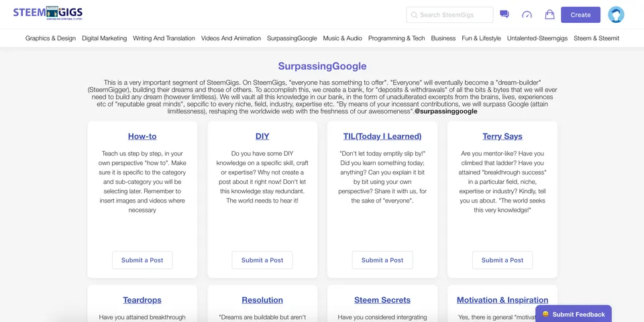Click the smiley emoji on Submit Feedback
This screenshot has height=322, width=644.
(x=546, y=314)
